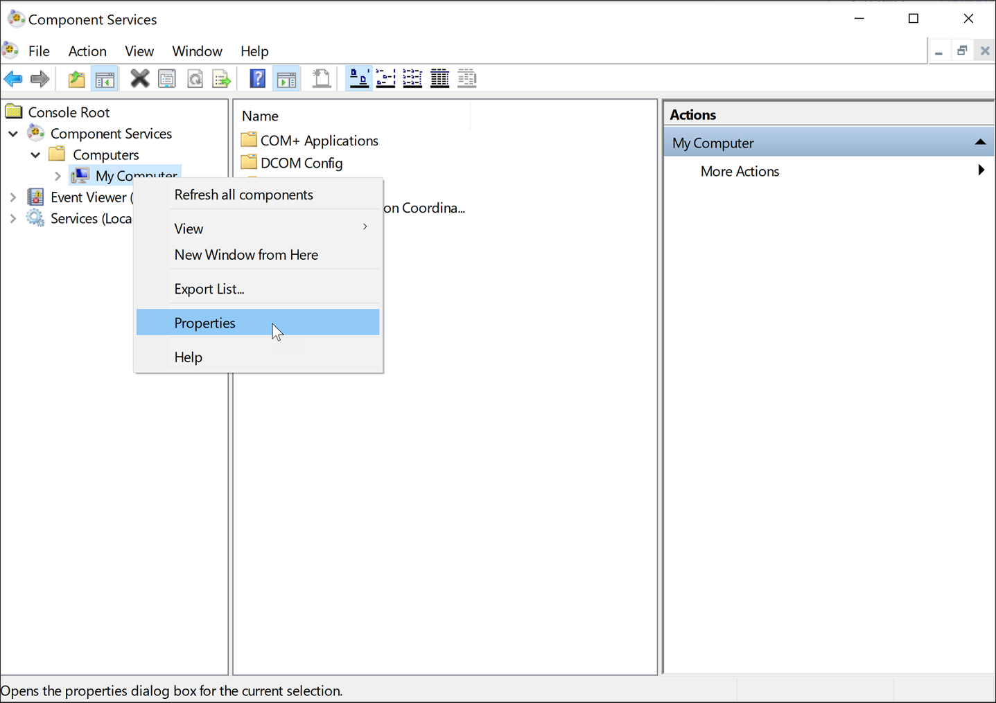The width and height of the screenshot is (996, 703).
Task: Expand the Event Viewer tree node
Action: click(x=13, y=197)
